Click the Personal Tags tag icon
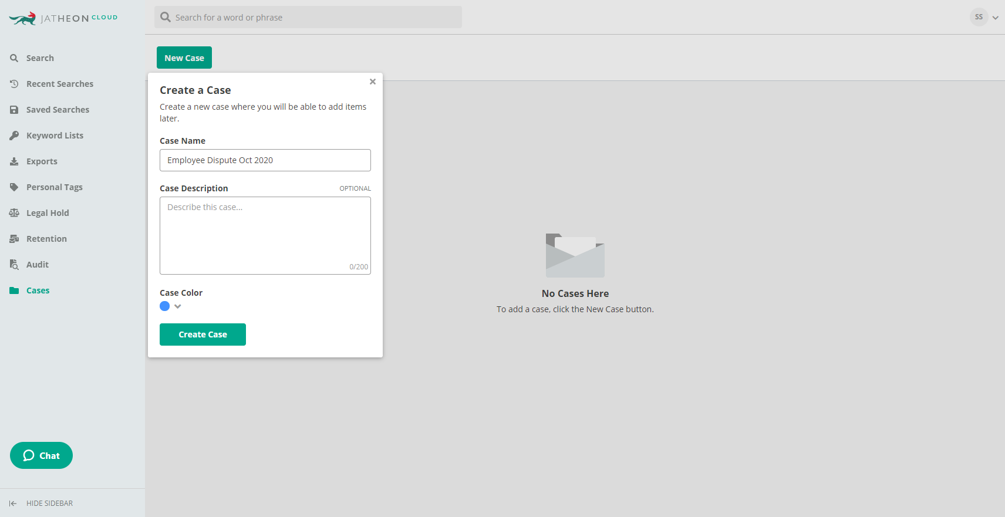1005x517 pixels. (x=14, y=187)
